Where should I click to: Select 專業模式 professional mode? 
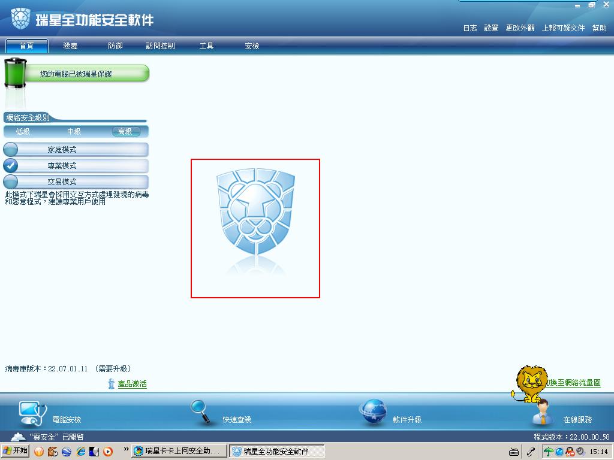pos(76,166)
